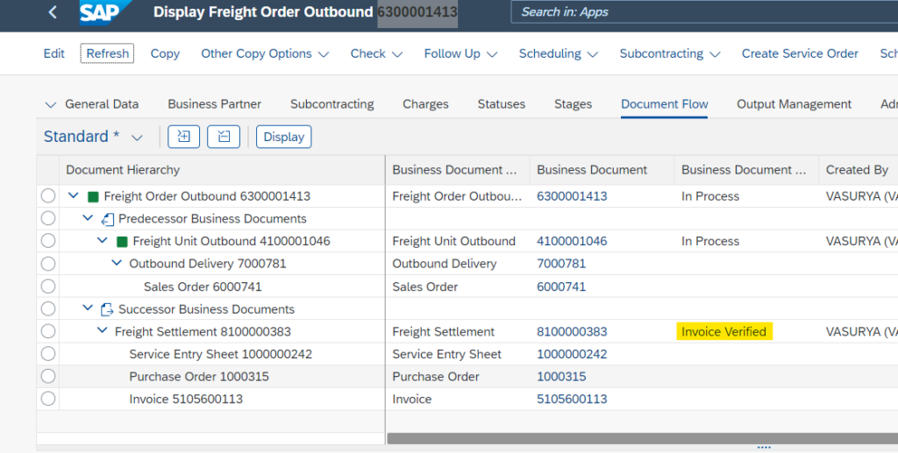Switch to the Charges tab

[x=425, y=104]
